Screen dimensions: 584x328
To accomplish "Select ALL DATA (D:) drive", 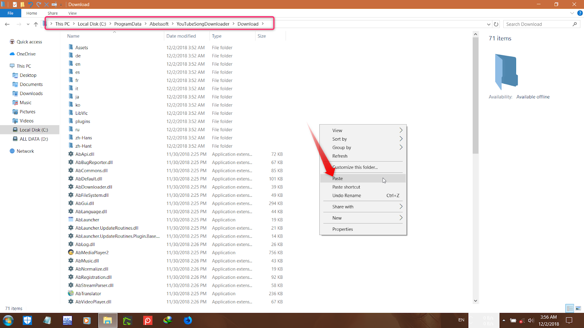I will click(x=34, y=139).
